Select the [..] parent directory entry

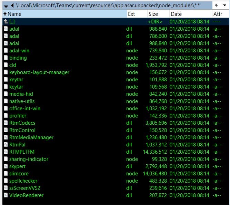pyautogui.click(x=12, y=22)
